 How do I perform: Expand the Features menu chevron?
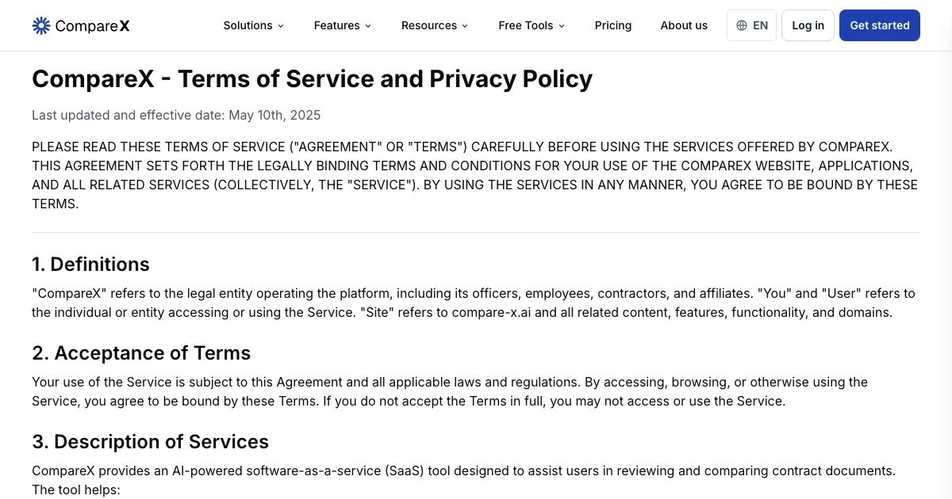pyautogui.click(x=368, y=26)
